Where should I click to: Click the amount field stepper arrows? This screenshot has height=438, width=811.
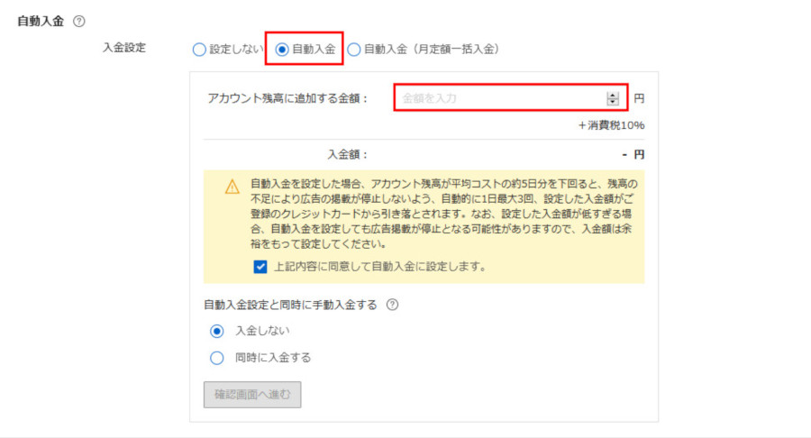pyautogui.click(x=613, y=98)
